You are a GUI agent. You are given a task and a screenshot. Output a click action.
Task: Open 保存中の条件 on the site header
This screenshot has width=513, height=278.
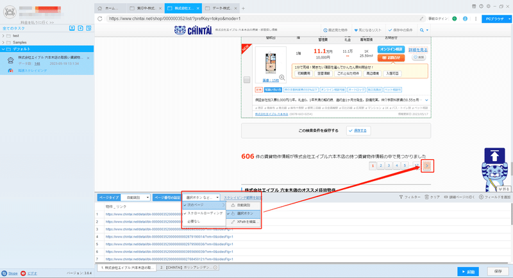[x=400, y=30]
